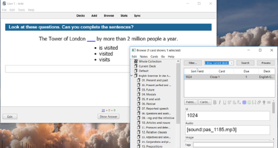Toggle bold formatting in the editor
278x148 pixels.
point(215,102)
